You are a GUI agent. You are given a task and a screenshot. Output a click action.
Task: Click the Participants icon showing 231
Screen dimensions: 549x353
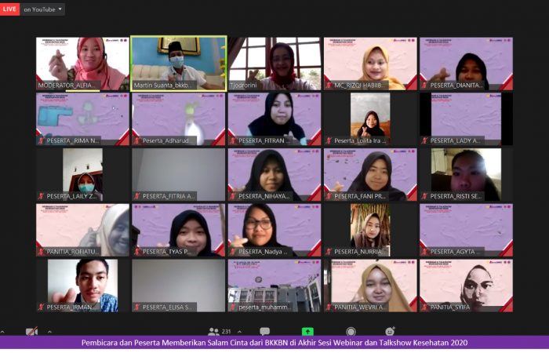214,332
